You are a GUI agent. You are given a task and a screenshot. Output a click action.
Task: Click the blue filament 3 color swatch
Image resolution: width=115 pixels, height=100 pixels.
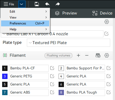tap(5, 76)
